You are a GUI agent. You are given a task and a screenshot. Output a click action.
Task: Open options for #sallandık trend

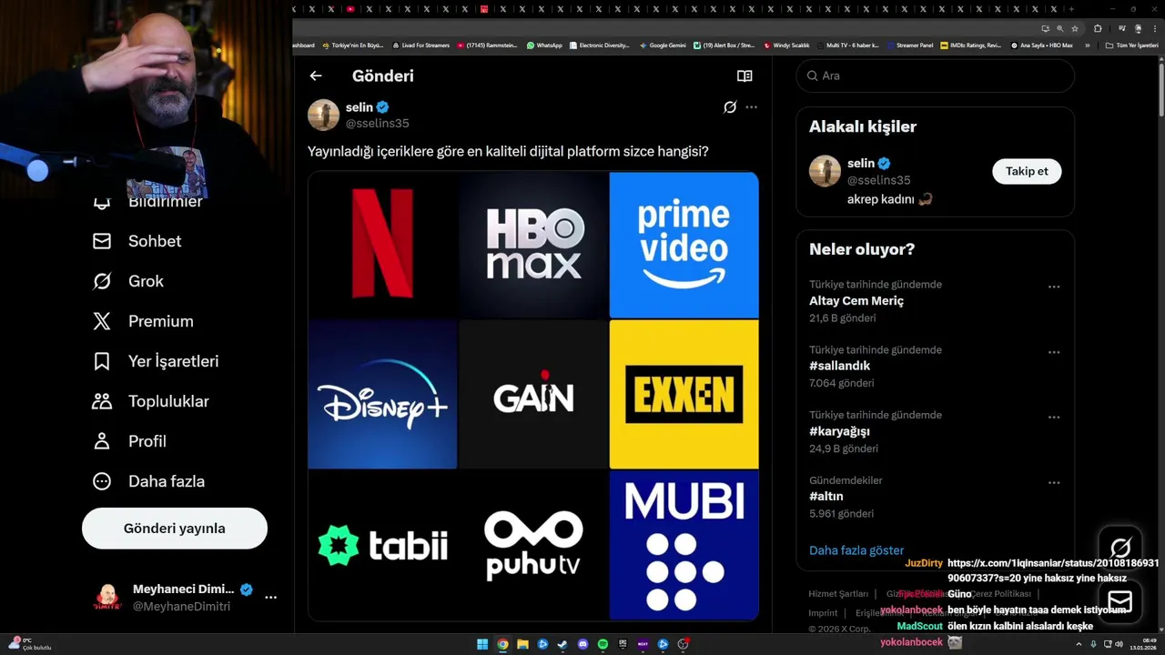(1054, 352)
